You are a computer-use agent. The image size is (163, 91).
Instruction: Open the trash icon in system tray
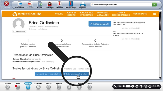pyautogui.click(x=145, y=86)
